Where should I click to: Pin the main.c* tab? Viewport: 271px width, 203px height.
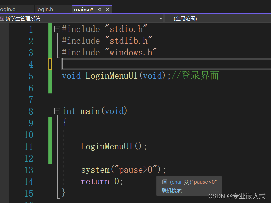[x=99, y=10]
